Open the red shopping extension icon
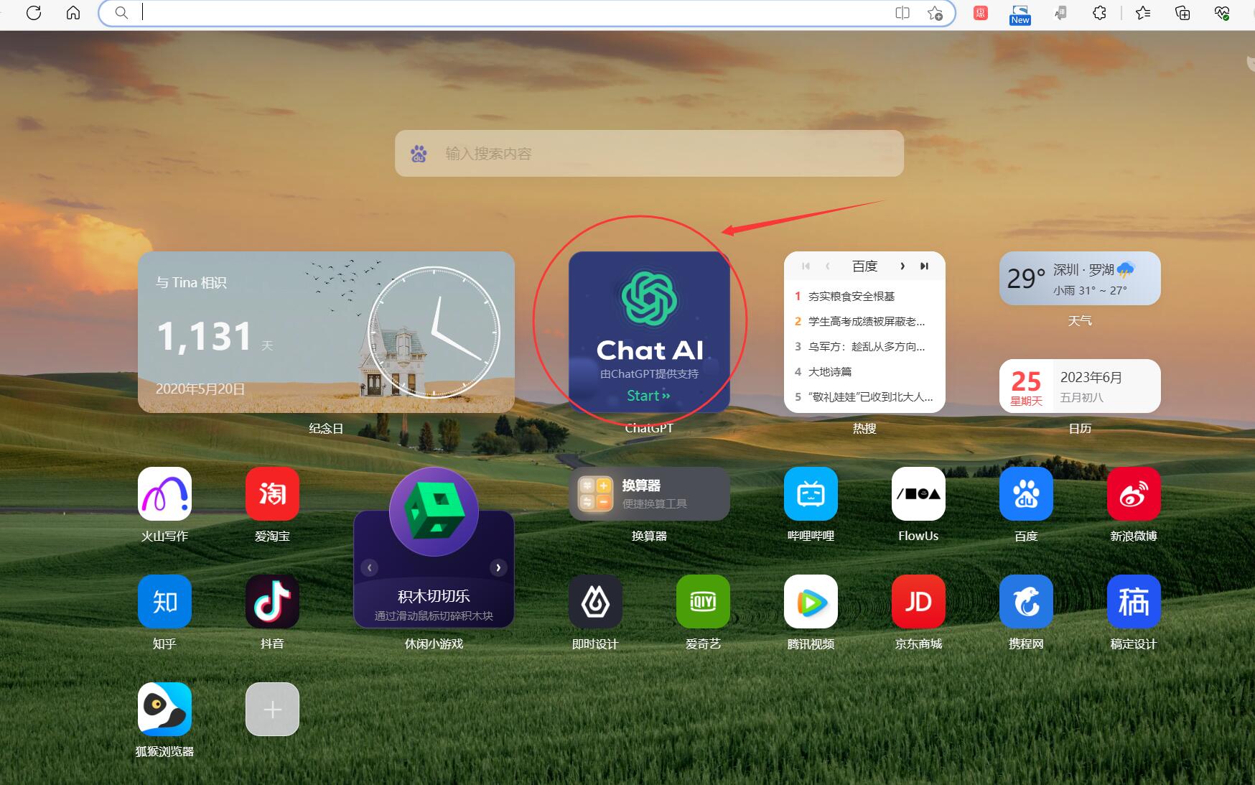This screenshot has height=785, width=1255. click(x=981, y=13)
